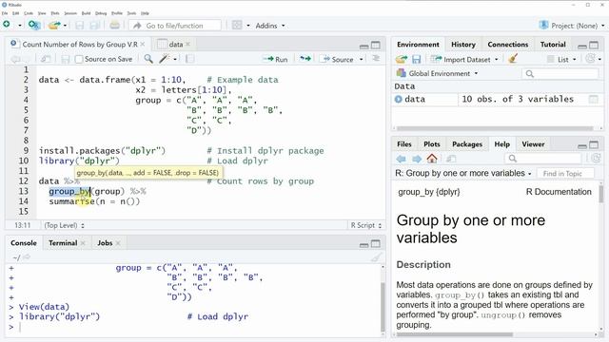Click the Find/Replace magnifier icon in editor

(148, 59)
